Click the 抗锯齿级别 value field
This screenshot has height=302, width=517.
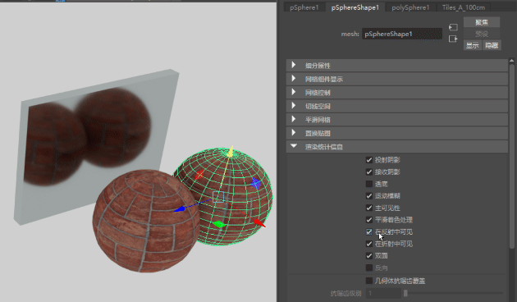point(383,293)
